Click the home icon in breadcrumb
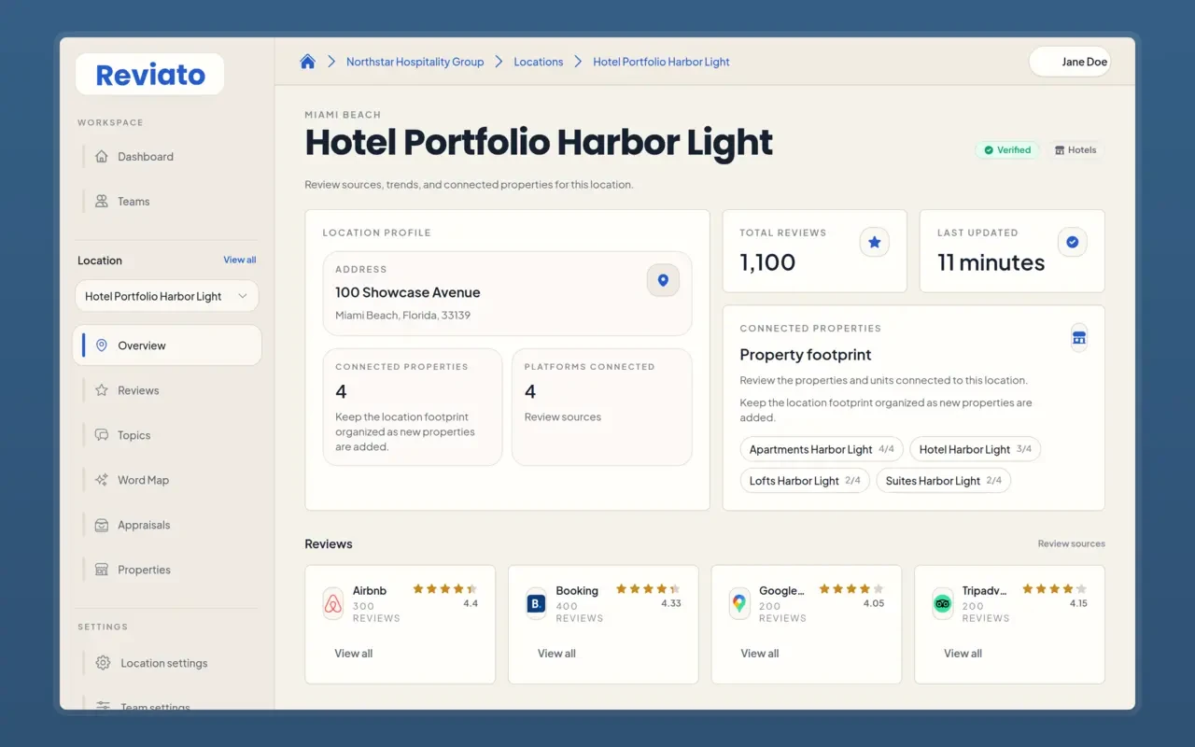Image resolution: width=1195 pixels, height=747 pixels. tap(307, 62)
